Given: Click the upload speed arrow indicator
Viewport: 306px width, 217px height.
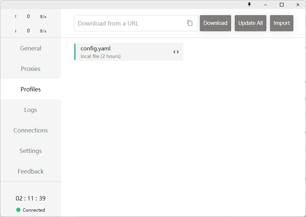Looking at the screenshot, I should click(15, 17).
